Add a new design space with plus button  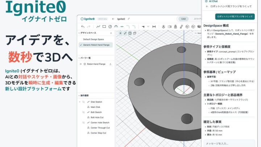coord(111,33)
